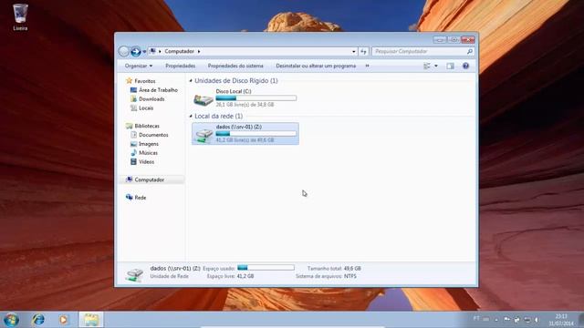Open the Vídeos library

pyautogui.click(x=146, y=162)
